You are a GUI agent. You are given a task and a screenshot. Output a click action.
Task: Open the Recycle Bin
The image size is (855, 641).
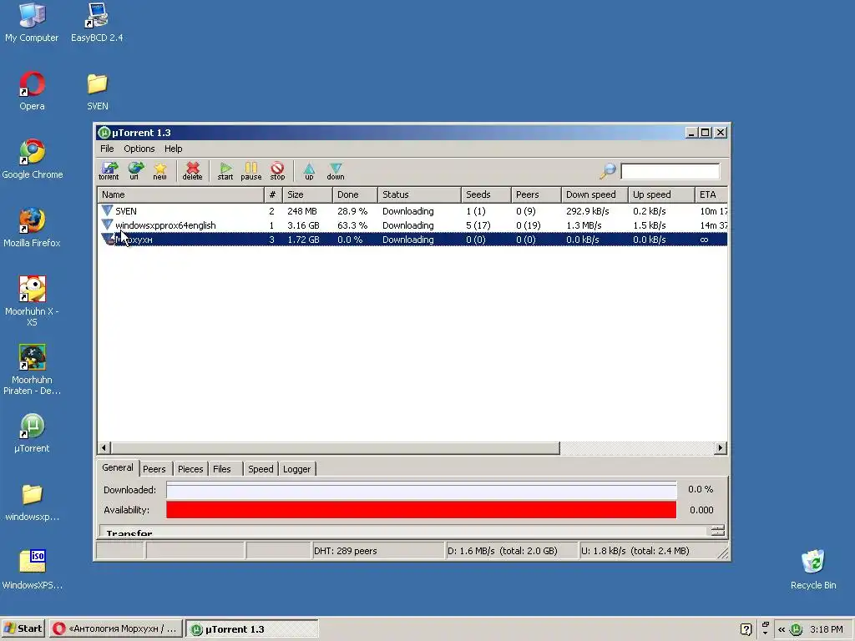point(813,569)
